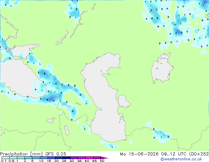Click the '35' legend value
The image size is (209, 162).
click(x=79, y=161)
